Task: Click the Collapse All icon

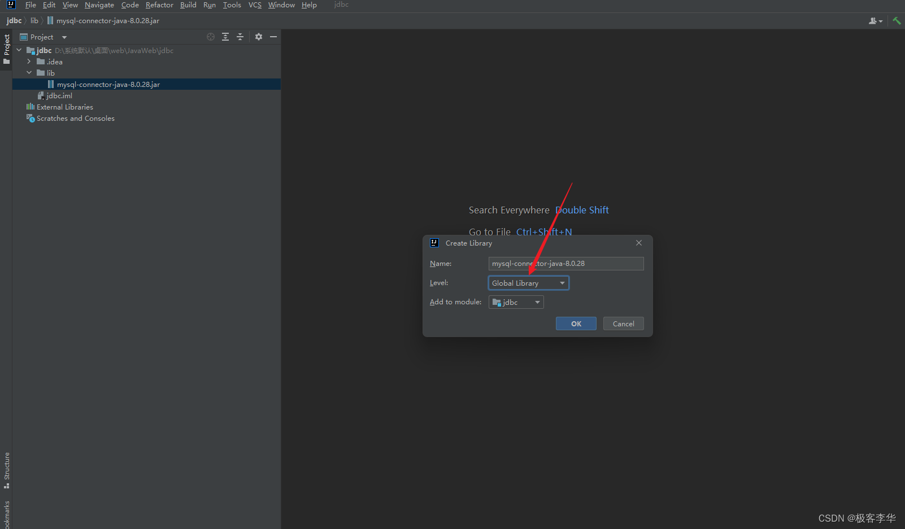Action: 240,37
